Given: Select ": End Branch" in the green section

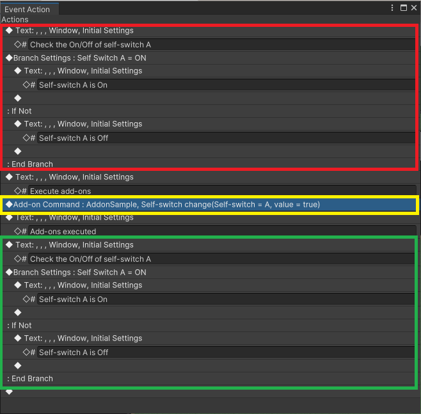Looking at the screenshot, I should click(30, 378).
